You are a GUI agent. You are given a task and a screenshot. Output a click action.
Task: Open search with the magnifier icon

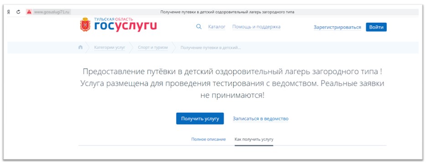199,27
